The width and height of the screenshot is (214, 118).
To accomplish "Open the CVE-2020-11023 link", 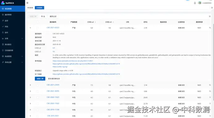I will (x=53, y=97).
